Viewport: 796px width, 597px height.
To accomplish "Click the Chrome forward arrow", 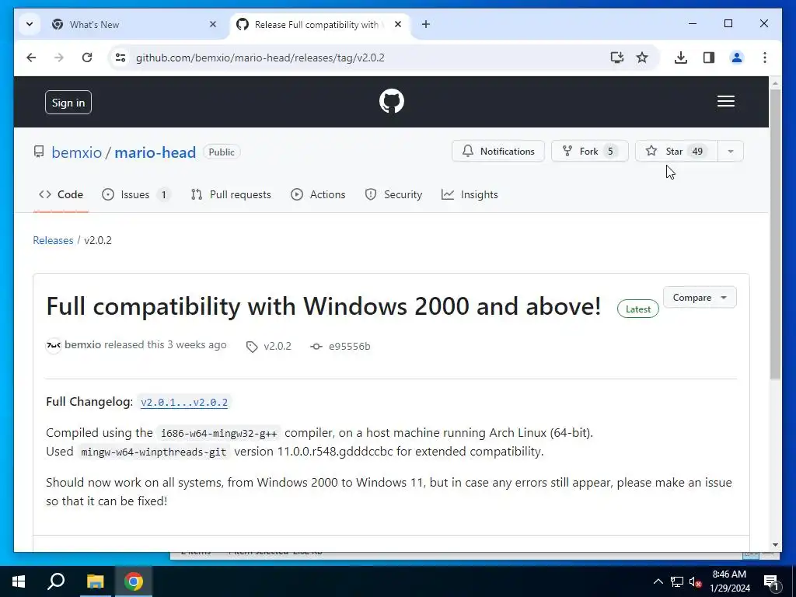I will pos(59,58).
